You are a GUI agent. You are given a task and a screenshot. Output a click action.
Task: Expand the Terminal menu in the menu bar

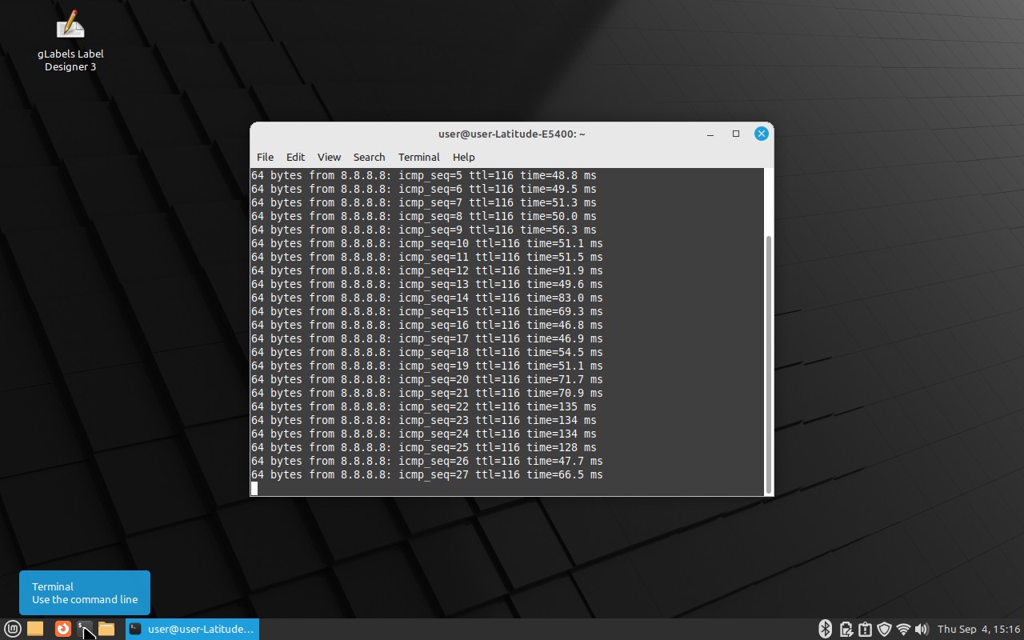418,157
